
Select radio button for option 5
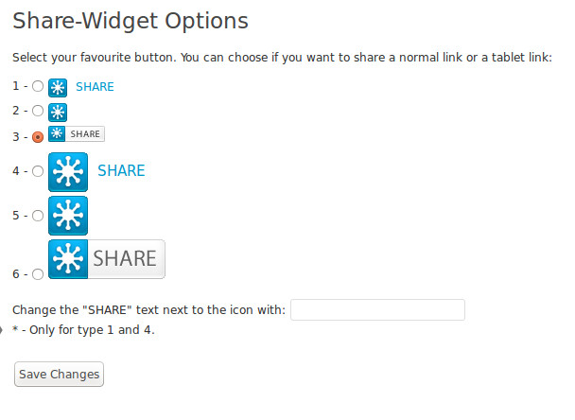click(x=38, y=216)
